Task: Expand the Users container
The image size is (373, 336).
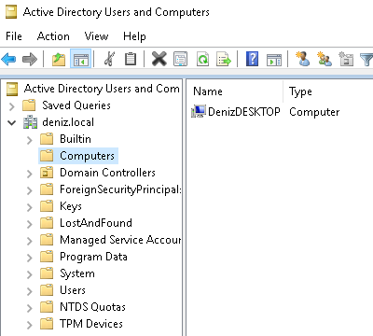Action: click(x=30, y=291)
